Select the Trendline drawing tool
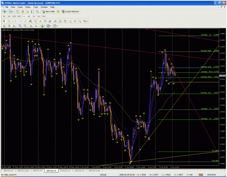 click(25, 21)
